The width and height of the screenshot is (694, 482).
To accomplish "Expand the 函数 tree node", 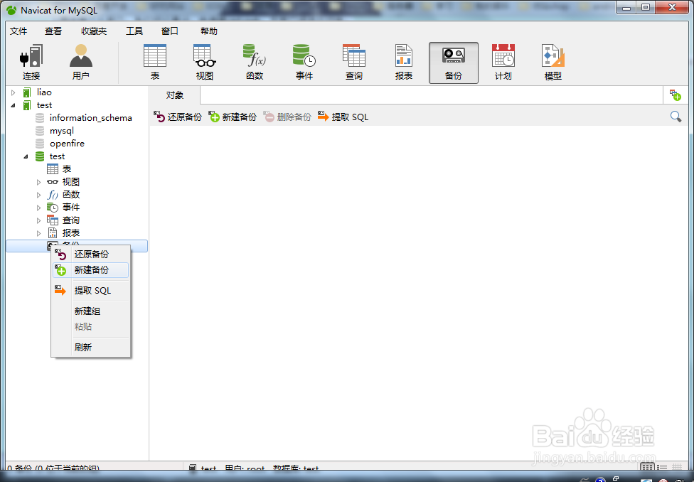I will (x=38, y=195).
